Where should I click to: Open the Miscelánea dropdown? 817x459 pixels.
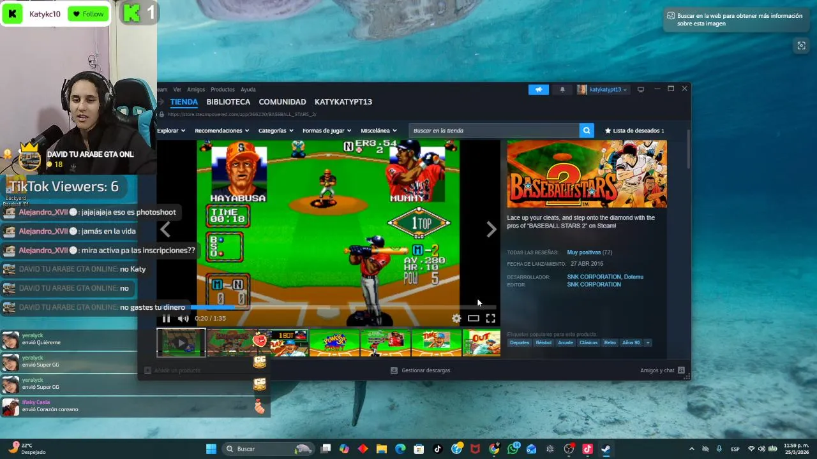pos(379,131)
